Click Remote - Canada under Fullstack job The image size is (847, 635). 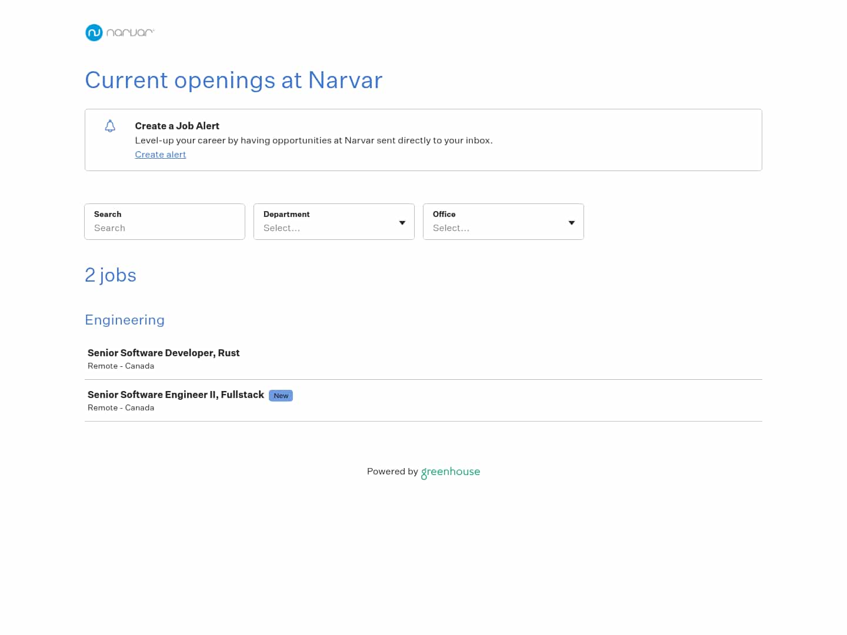pos(121,407)
